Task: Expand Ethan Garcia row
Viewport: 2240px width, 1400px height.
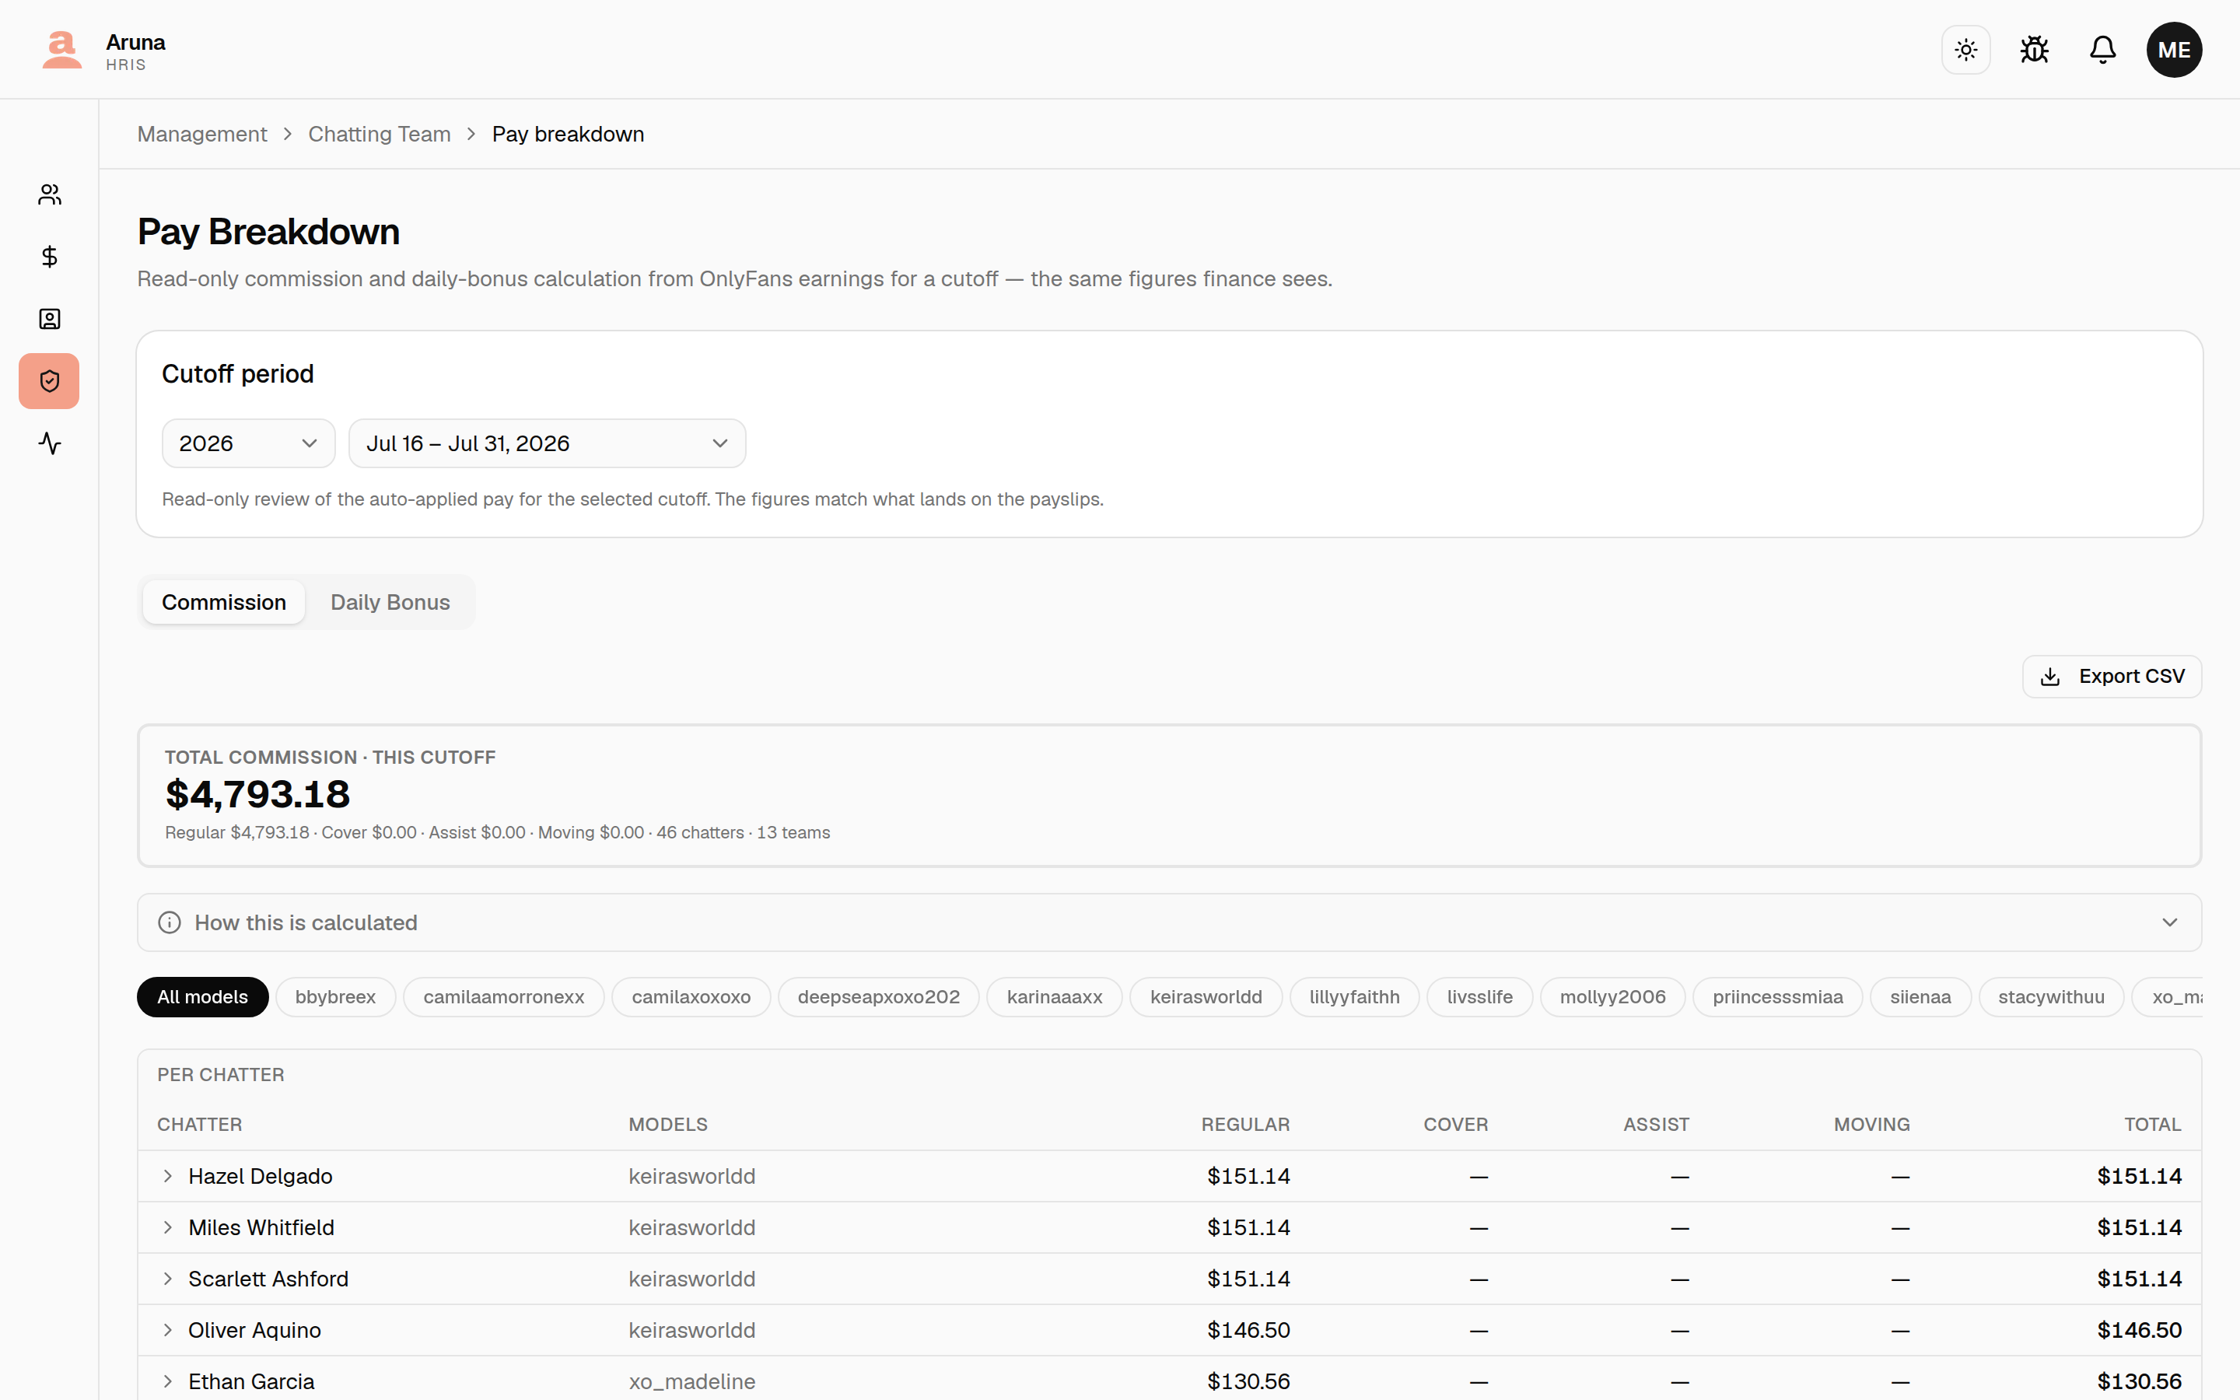Action: click(x=167, y=1381)
